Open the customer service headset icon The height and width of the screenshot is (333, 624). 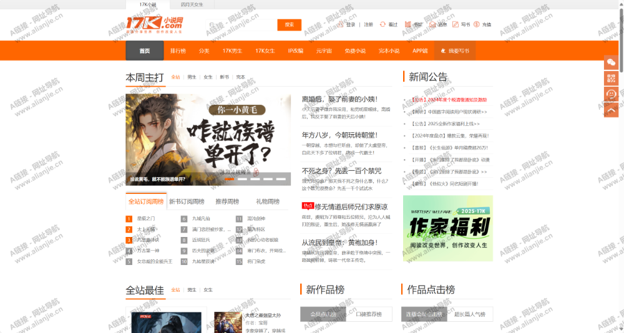coord(612,94)
